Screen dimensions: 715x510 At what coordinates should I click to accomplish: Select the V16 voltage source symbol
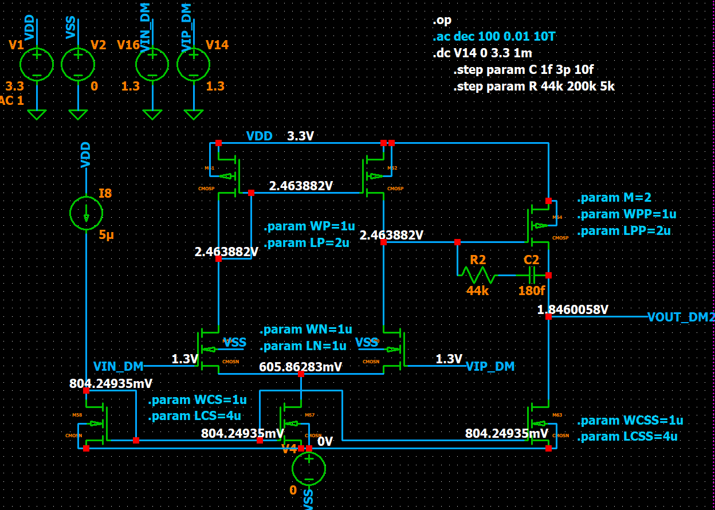[x=152, y=64]
